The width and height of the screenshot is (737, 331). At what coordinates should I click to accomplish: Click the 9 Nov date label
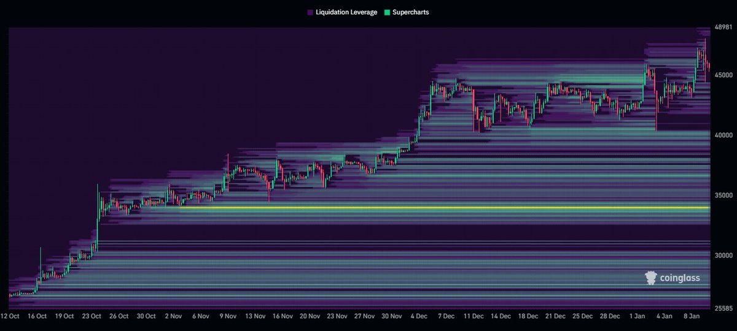click(x=228, y=317)
